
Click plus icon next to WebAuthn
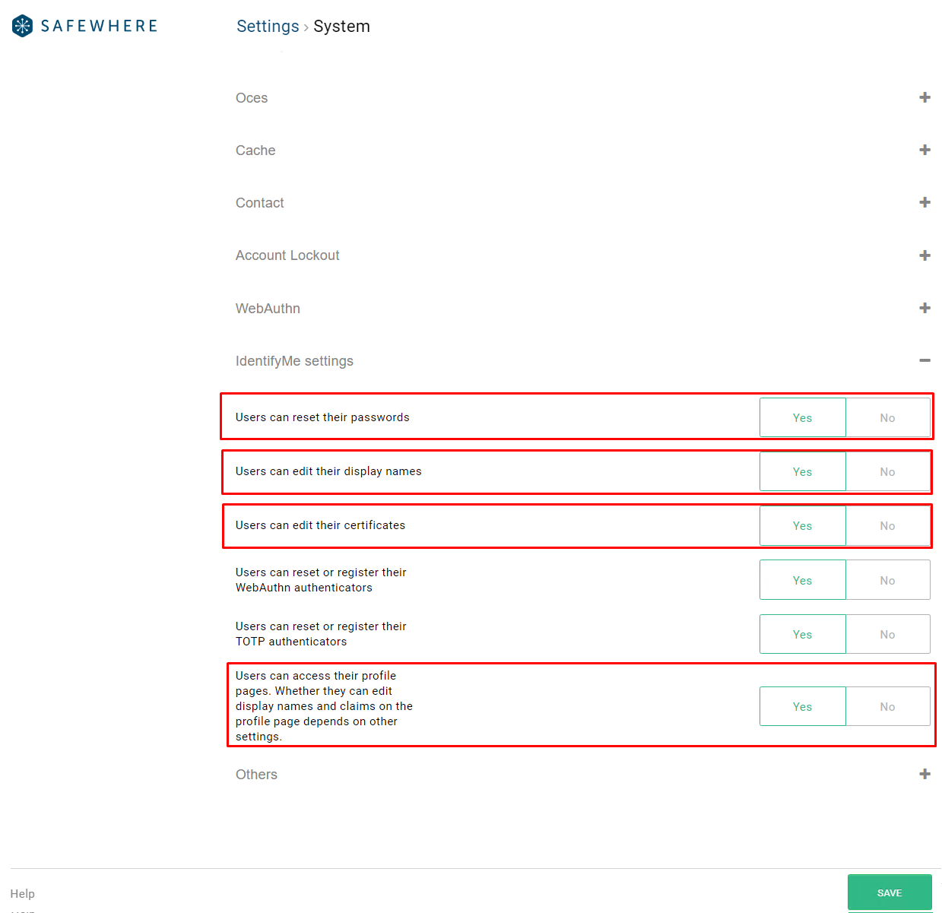(x=925, y=308)
